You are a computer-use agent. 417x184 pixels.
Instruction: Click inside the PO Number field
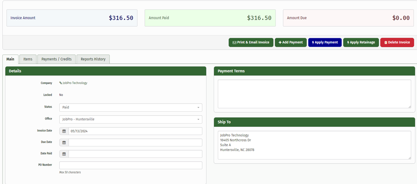(130, 165)
